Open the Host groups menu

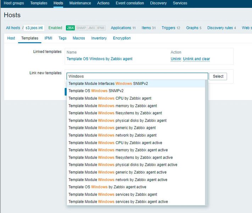pyautogui.click(x=14, y=3)
